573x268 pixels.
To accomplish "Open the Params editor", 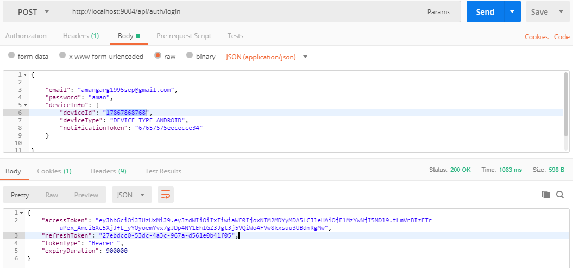I will (439, 12).
